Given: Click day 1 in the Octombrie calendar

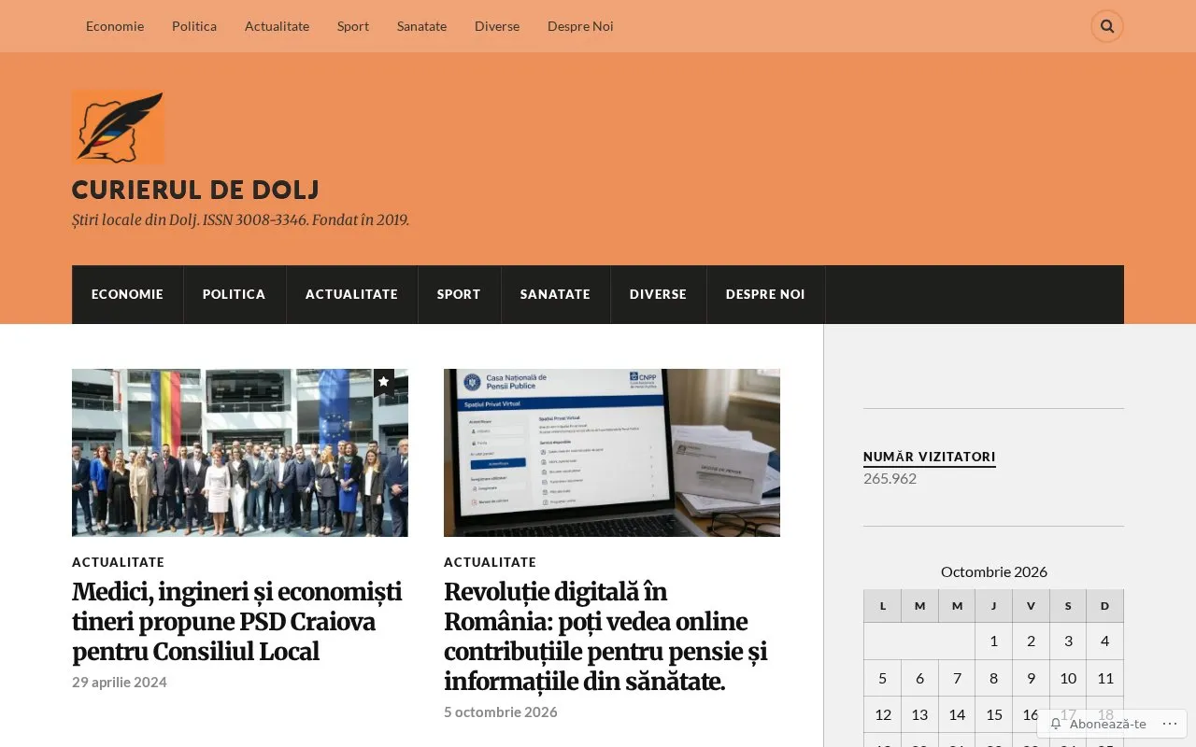Looking at the screenshot, I should (994, 641).
